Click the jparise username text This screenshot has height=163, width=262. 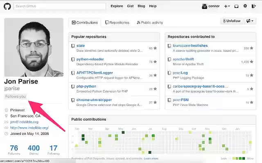coord(12,88)
